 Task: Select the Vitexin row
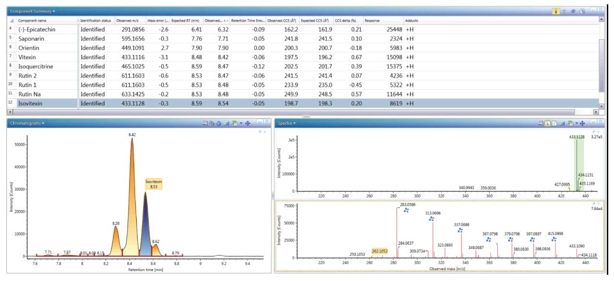click(303, 57)
